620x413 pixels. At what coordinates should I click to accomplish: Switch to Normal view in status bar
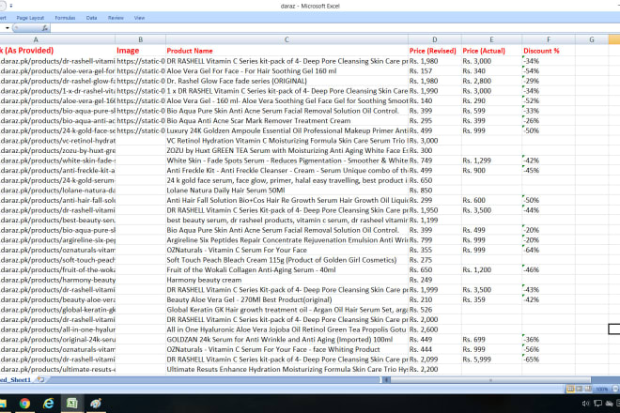[x=570, y=389]
